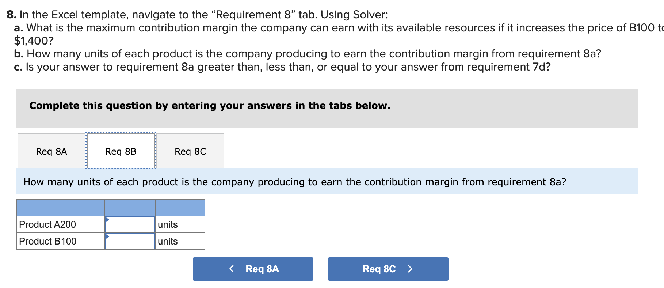Click the Complete this question instruction bar
664x288 pixels.
210,106
